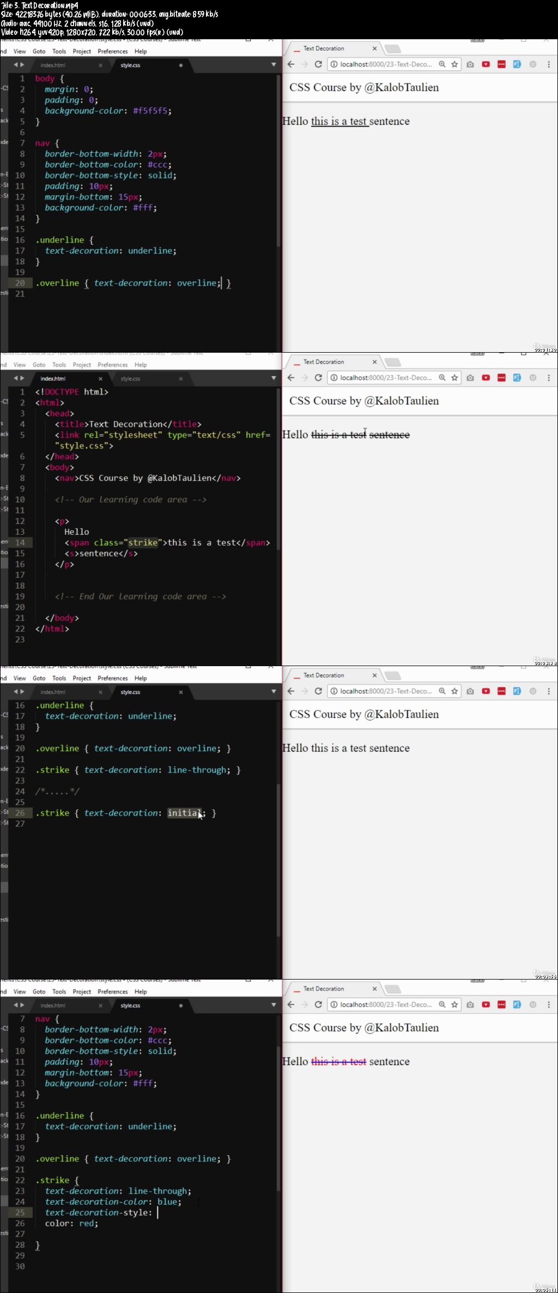Click red dots password extension in second frame
This screenshot has width=558, height=1293.
click(x=501, y=378)
